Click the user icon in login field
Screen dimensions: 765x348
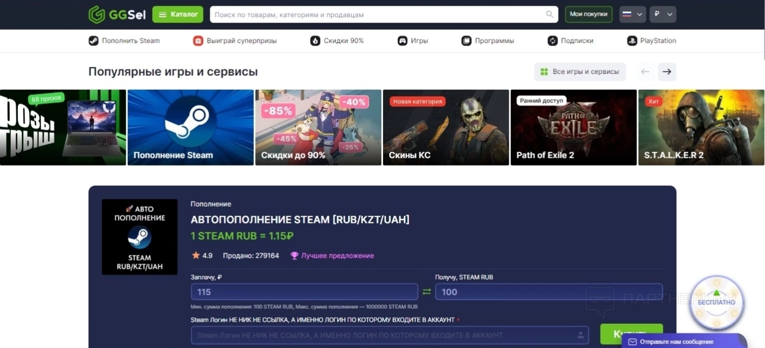580,335
